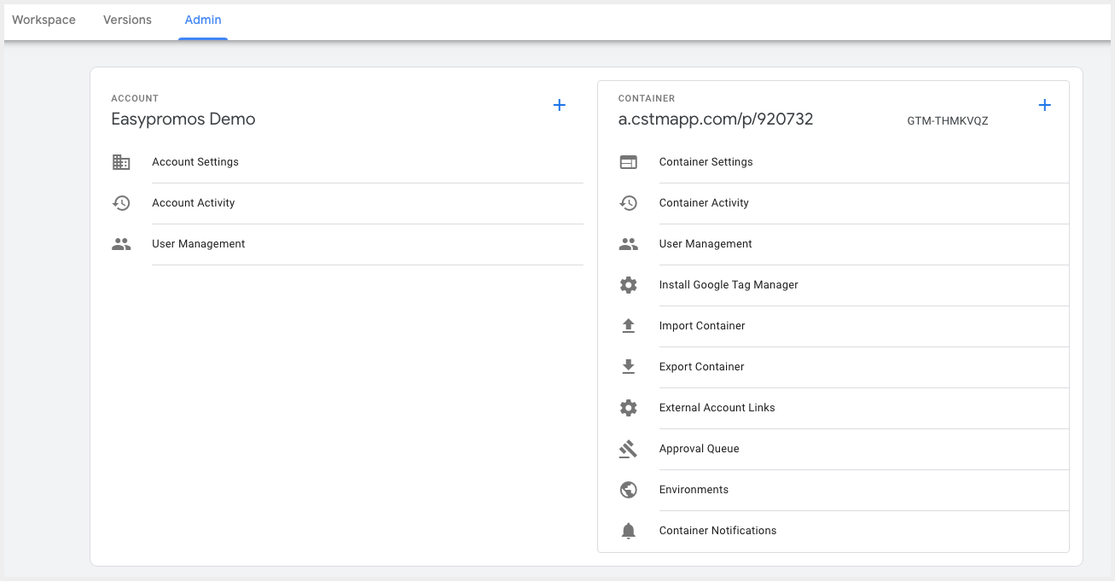The width and height of the screenshot is (1115, 582).
Task: Click the Environments globe icon
Action: pos(629,490)
